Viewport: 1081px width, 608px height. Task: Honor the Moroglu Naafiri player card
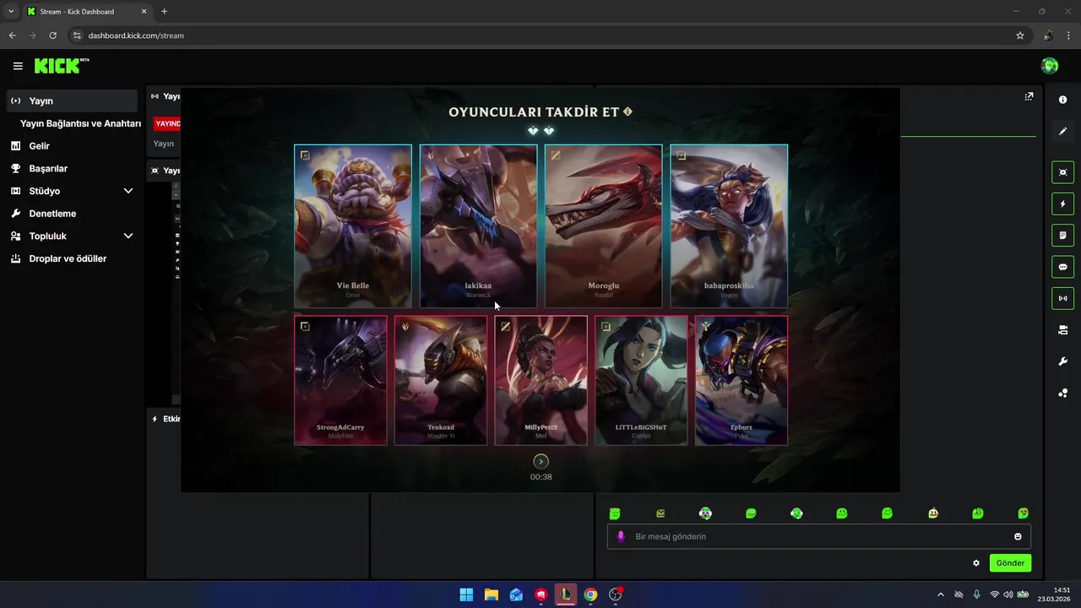(603, 225)
